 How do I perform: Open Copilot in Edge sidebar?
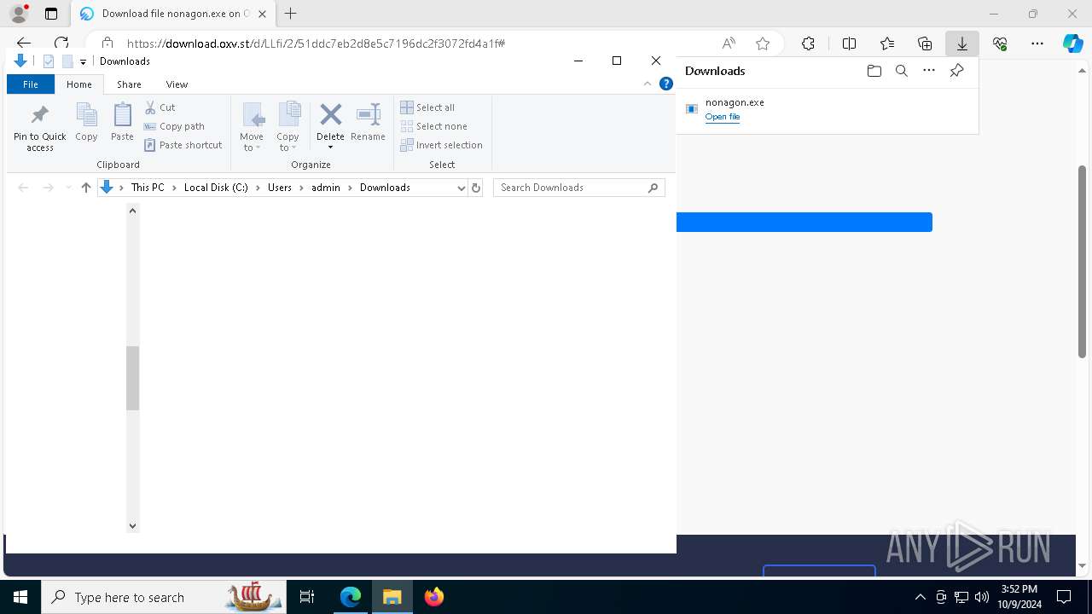[1073, 43]
